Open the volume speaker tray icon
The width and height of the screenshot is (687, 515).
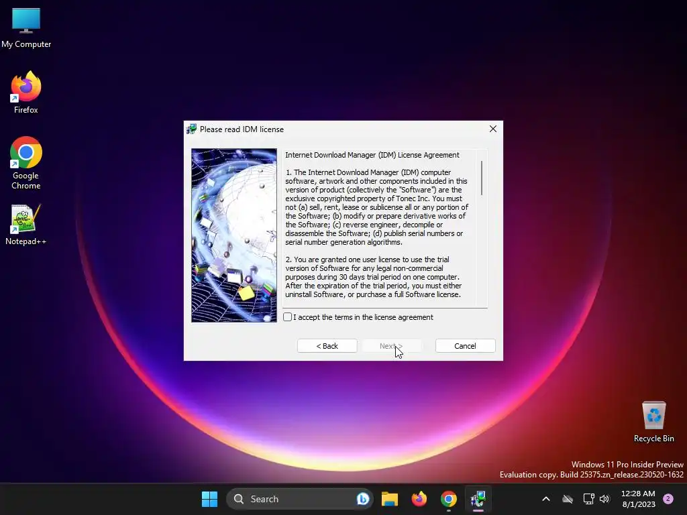click(x=604, y=499)
